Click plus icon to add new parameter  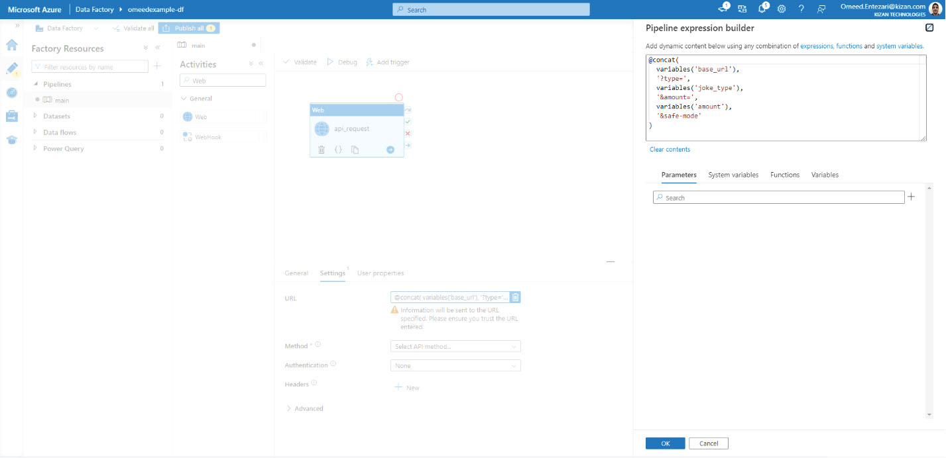point(911,197)
